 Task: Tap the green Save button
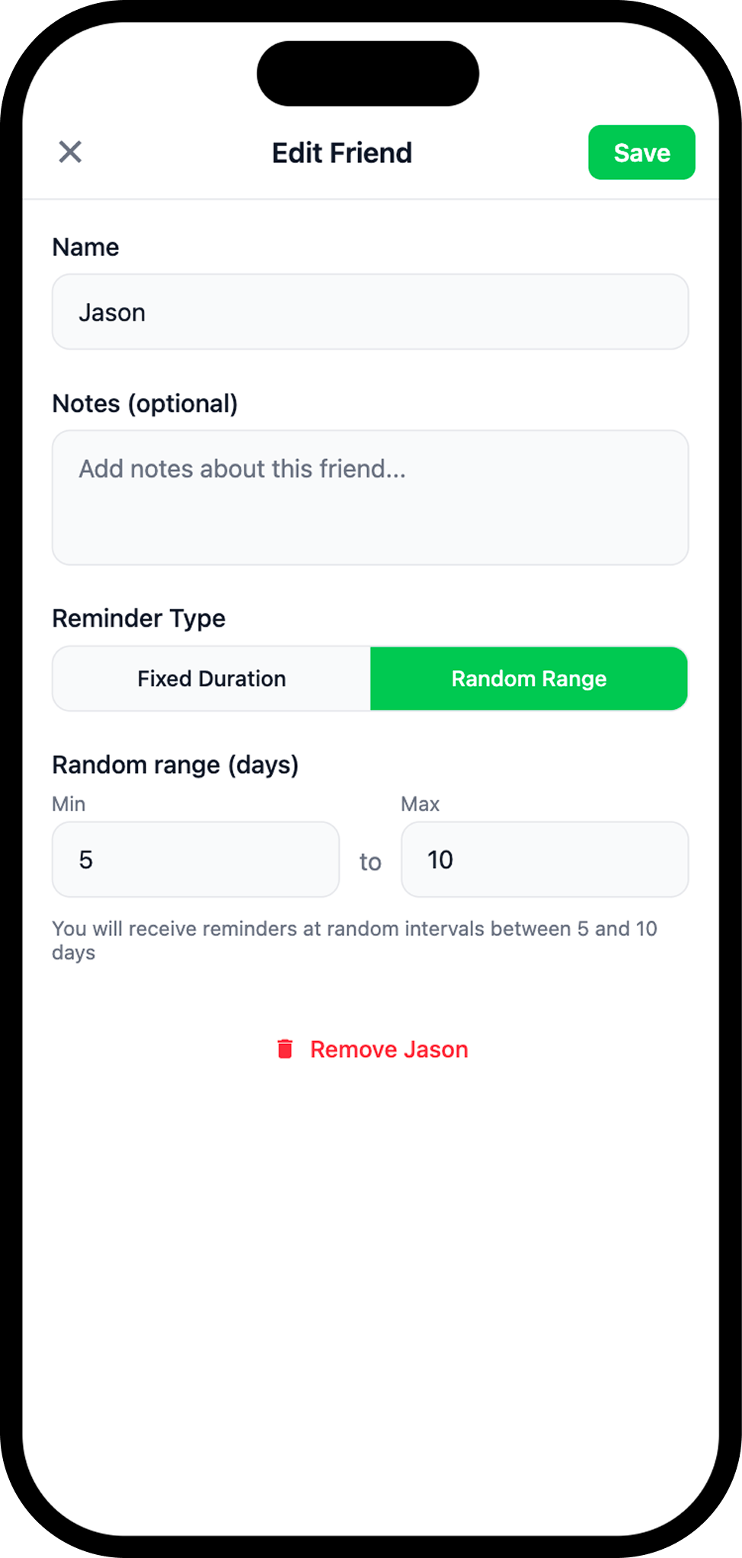(x=641, y=152)
